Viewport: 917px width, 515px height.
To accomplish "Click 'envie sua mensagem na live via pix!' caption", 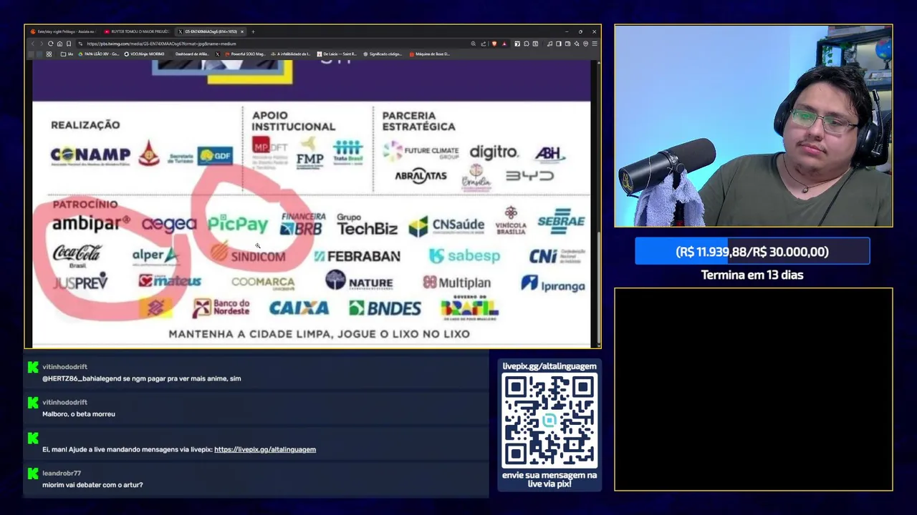I will click(549, 479).
